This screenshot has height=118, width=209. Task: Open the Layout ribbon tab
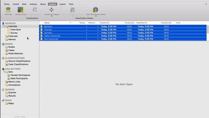click(x=62, y=4)
